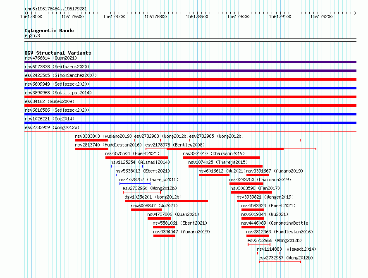Click nsv4446089 (GenomeinaBottle) label

(x=276, y=223)
